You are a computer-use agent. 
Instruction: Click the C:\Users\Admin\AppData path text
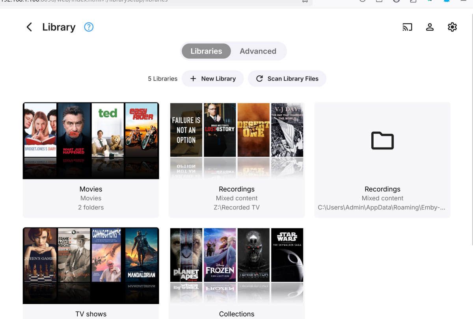tap(382, 207)
